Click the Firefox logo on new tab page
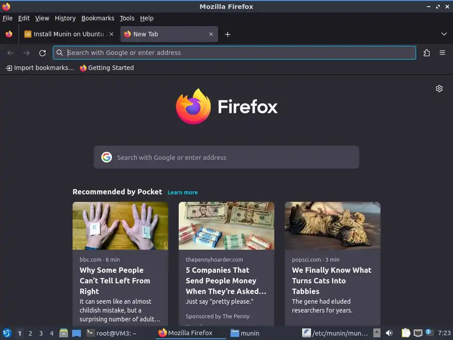The image size is (453, 340). [x=227, y=106]
